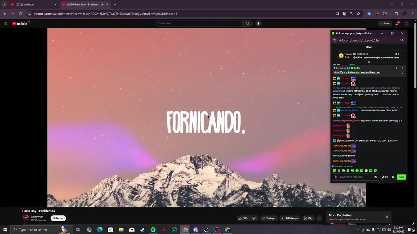Click the Télécharger download button
Image resolution: width=417 pixels, height=234 pixels.
coord(290,218)
